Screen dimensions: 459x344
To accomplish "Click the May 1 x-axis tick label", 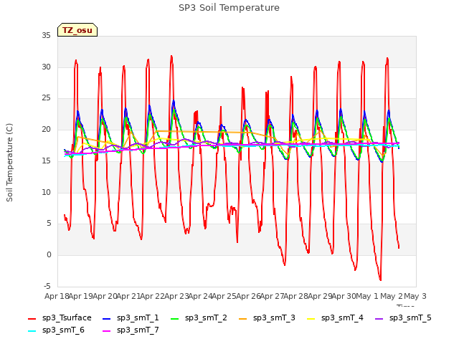I will tap(367, 296).
